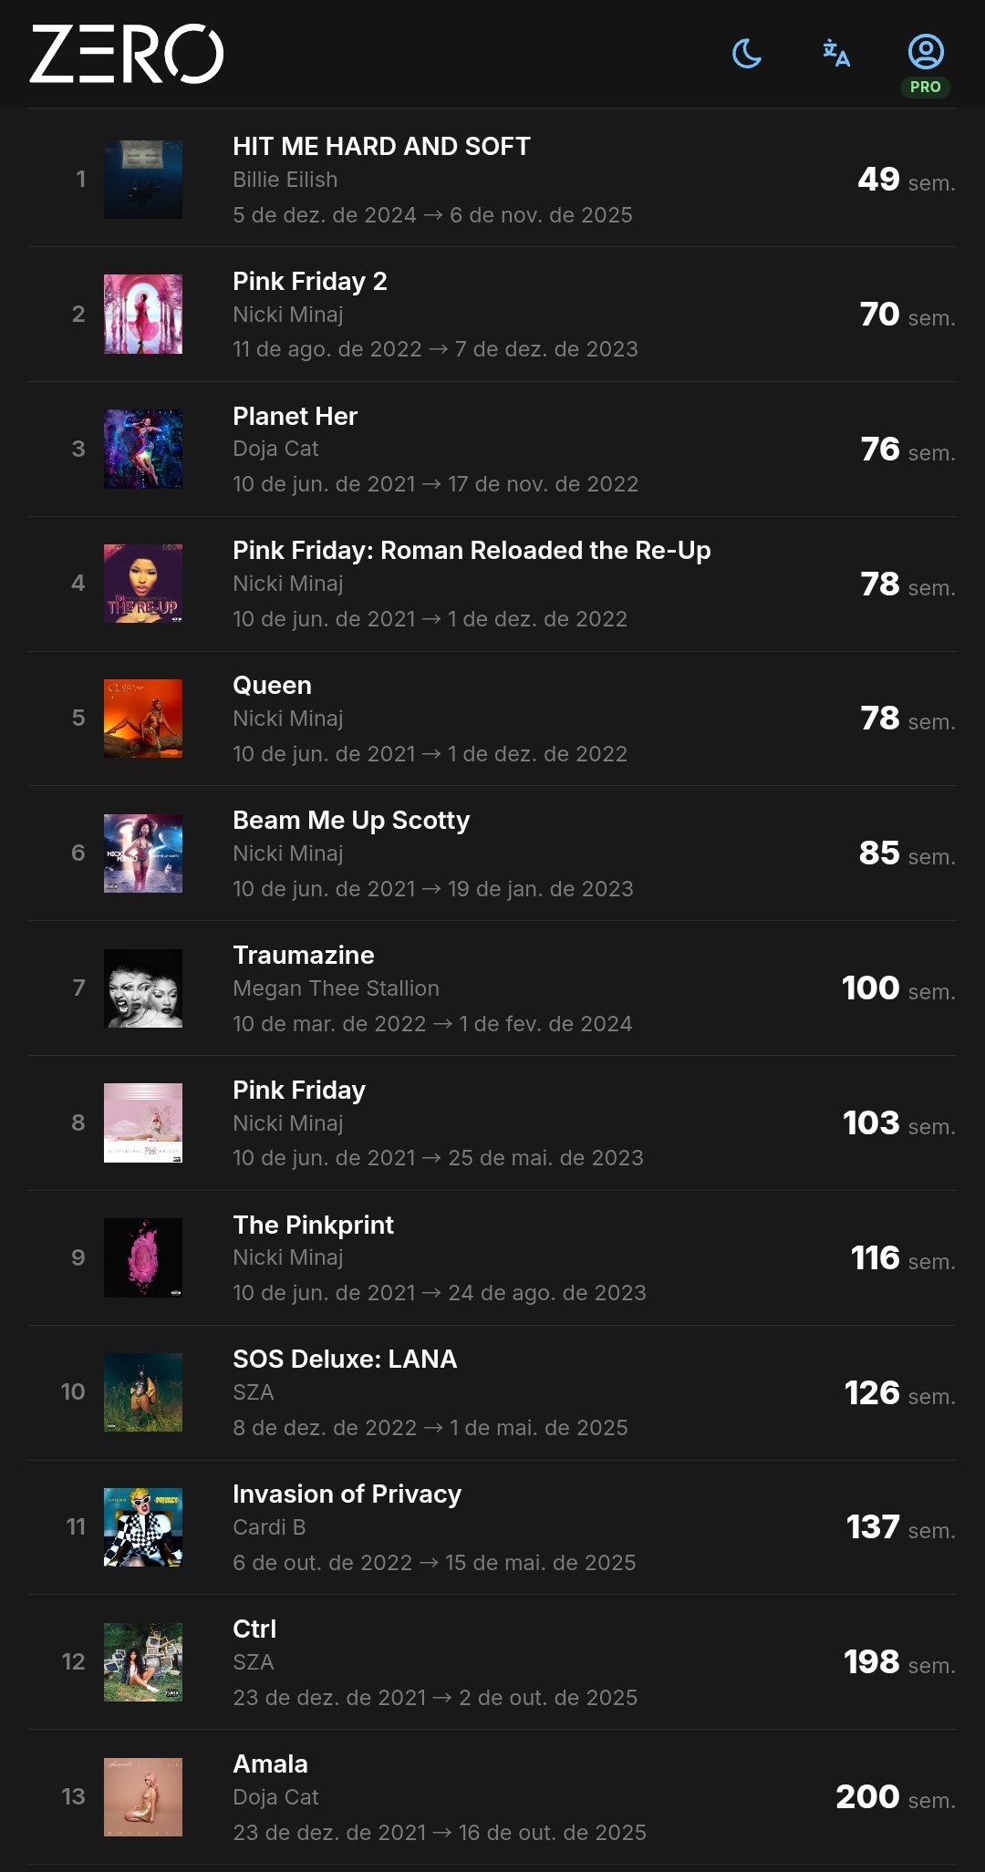Open the Pink Friday 2 album cover
Screen dimensions: 985x1872
pyautogui.click(x=143, y=314)
